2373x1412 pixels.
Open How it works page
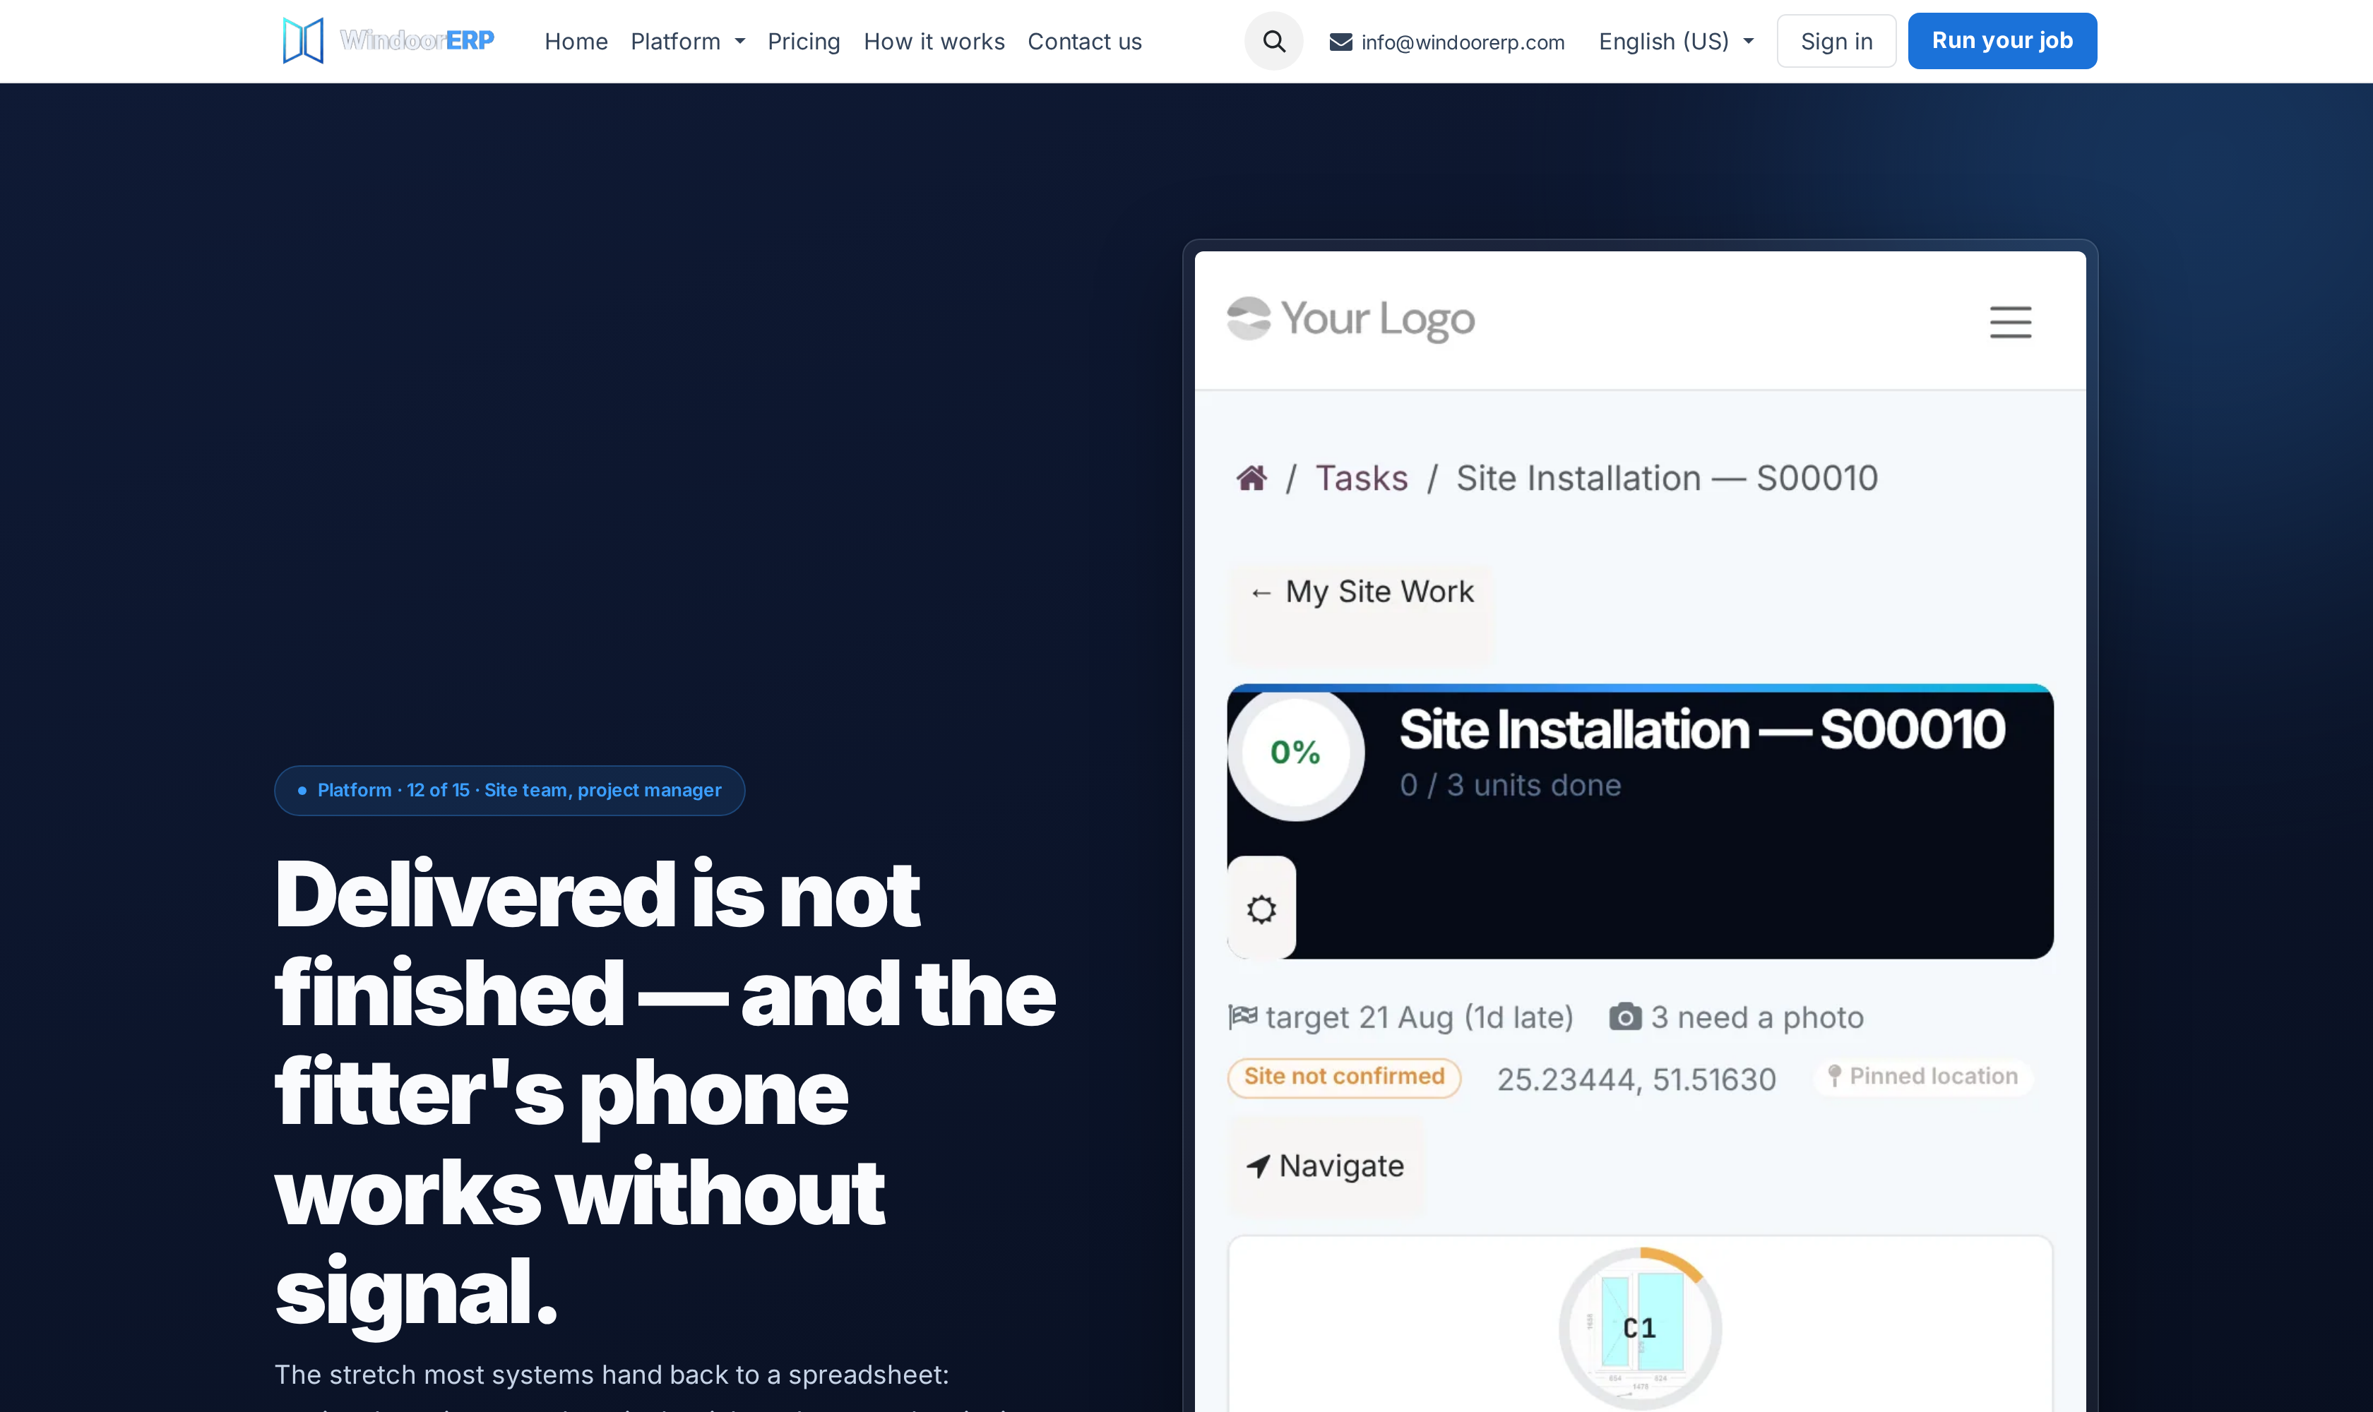tap(934, 42)
